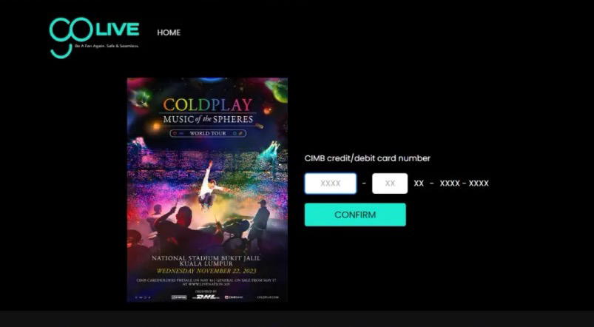
Task: Click the DHL logo on the poster
Action: (x=206, y=297)
